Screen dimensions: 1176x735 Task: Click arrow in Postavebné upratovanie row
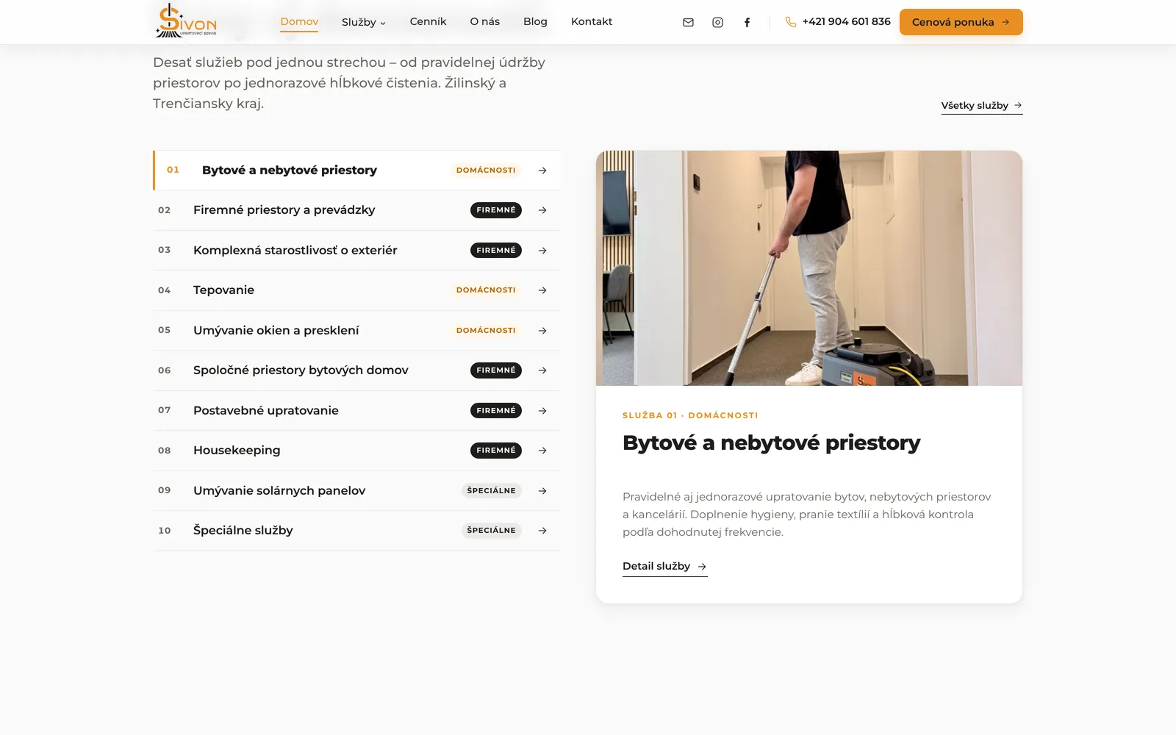coord(542,411)
